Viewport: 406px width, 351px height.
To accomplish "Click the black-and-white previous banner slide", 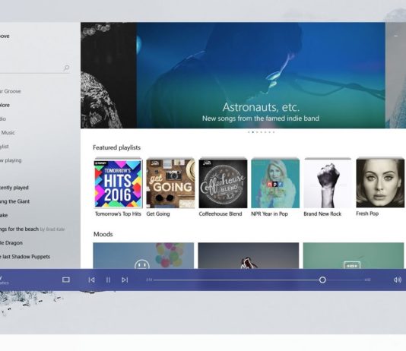I will click(109, 75).
